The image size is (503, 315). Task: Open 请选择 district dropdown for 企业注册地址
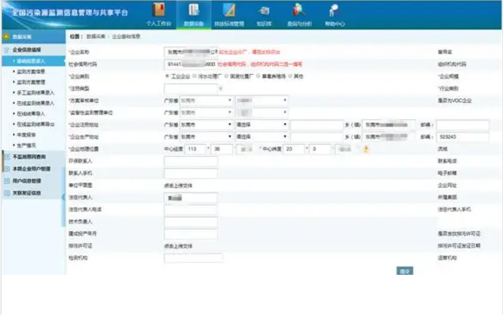click(x=261, y=125)
